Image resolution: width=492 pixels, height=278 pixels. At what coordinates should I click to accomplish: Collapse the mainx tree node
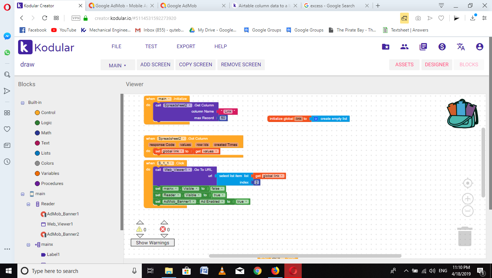pyautogui.click(x=29, y=245)
